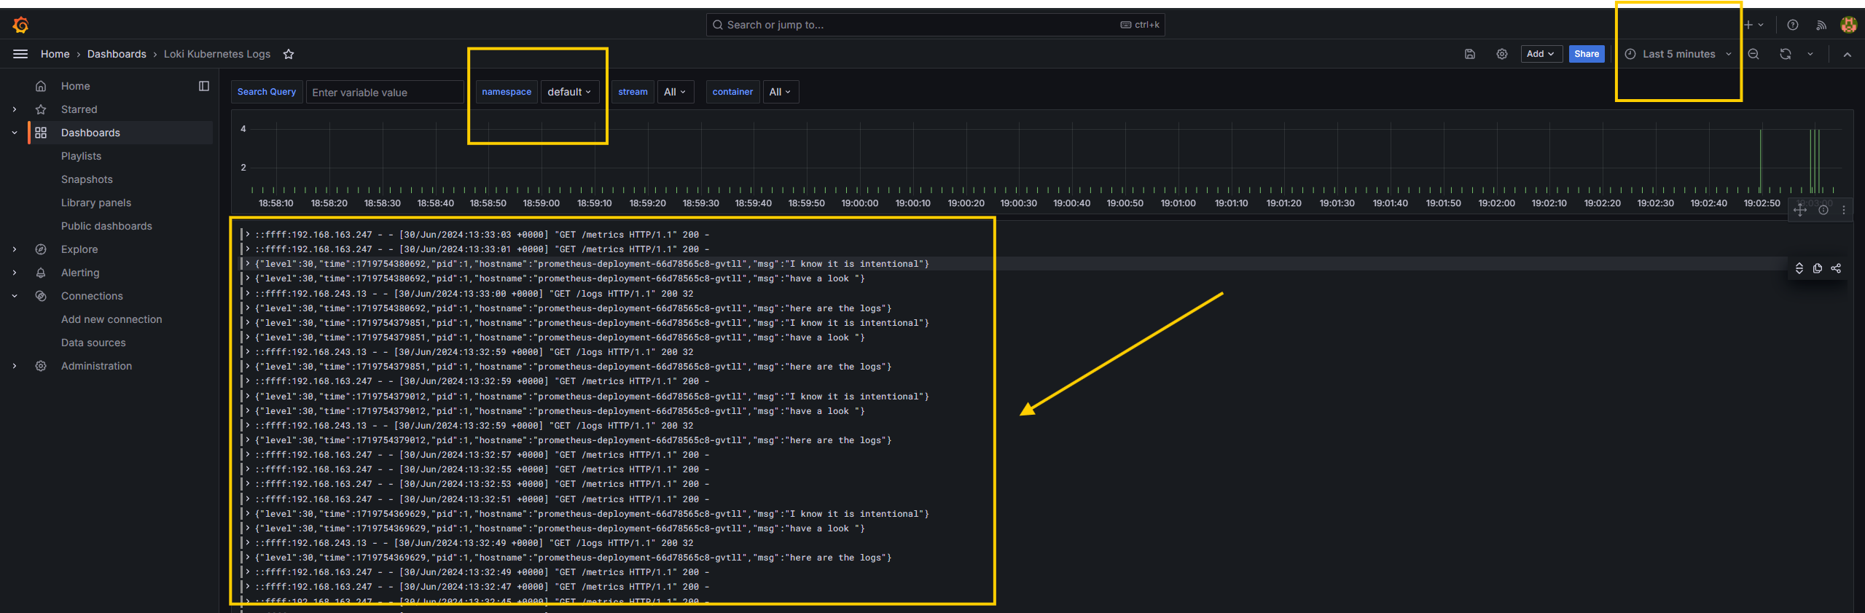Image resolution: width=1865 pixels, height=613 pixels.
Task: Open Add new connection page
Action: click(x=112, y=319)
